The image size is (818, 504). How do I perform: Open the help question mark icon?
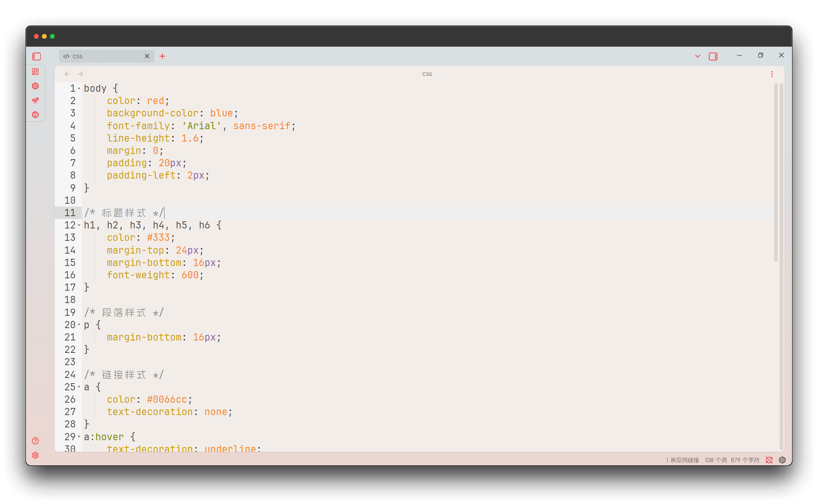click(x=36, y=441)
